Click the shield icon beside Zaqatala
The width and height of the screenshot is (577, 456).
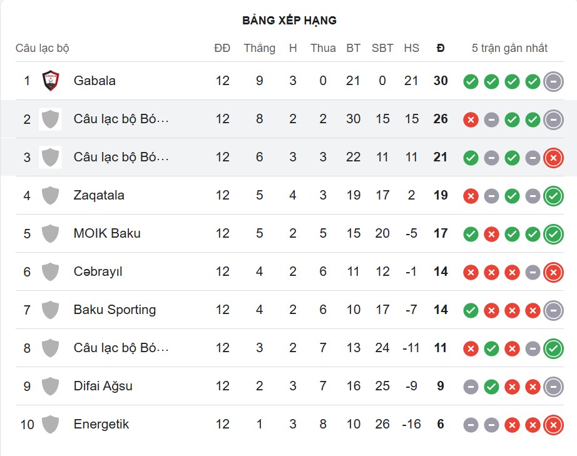click(x=50, y=195)
